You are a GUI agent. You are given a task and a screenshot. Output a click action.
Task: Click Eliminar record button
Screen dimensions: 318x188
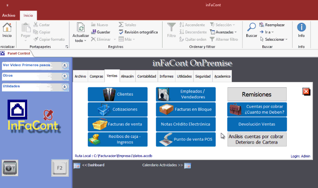101,39
